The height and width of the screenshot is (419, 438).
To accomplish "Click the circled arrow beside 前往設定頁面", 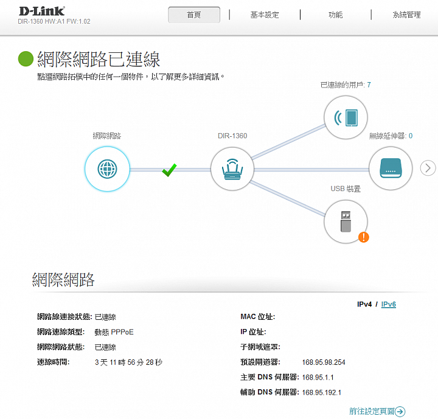I will [400, 412].
